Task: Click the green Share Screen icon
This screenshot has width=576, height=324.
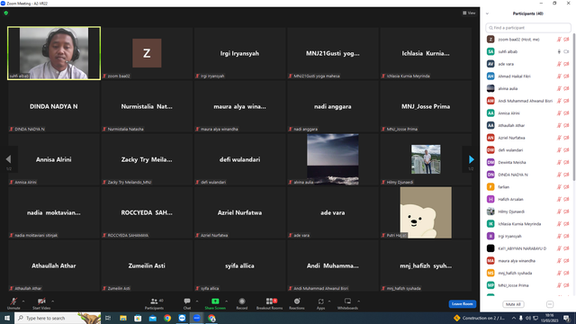Action: pos(215,301)
